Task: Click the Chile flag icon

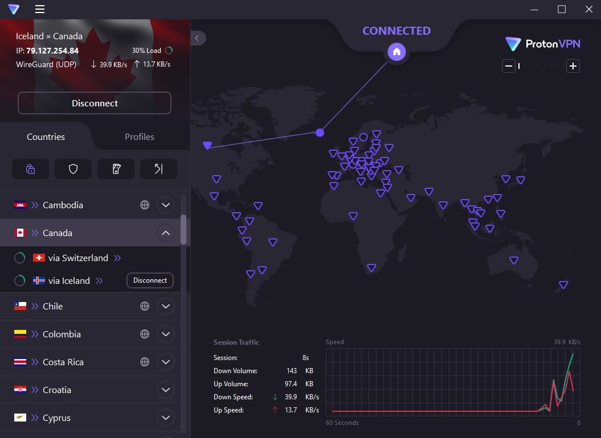Action: pos(21,306)
